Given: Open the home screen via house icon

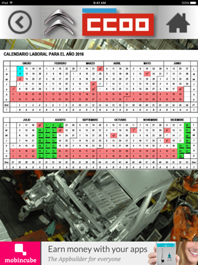Looking at the screenshot, I should [178, 23].
